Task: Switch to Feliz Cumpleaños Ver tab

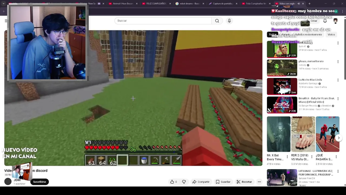Action: (x=256, y=4)
